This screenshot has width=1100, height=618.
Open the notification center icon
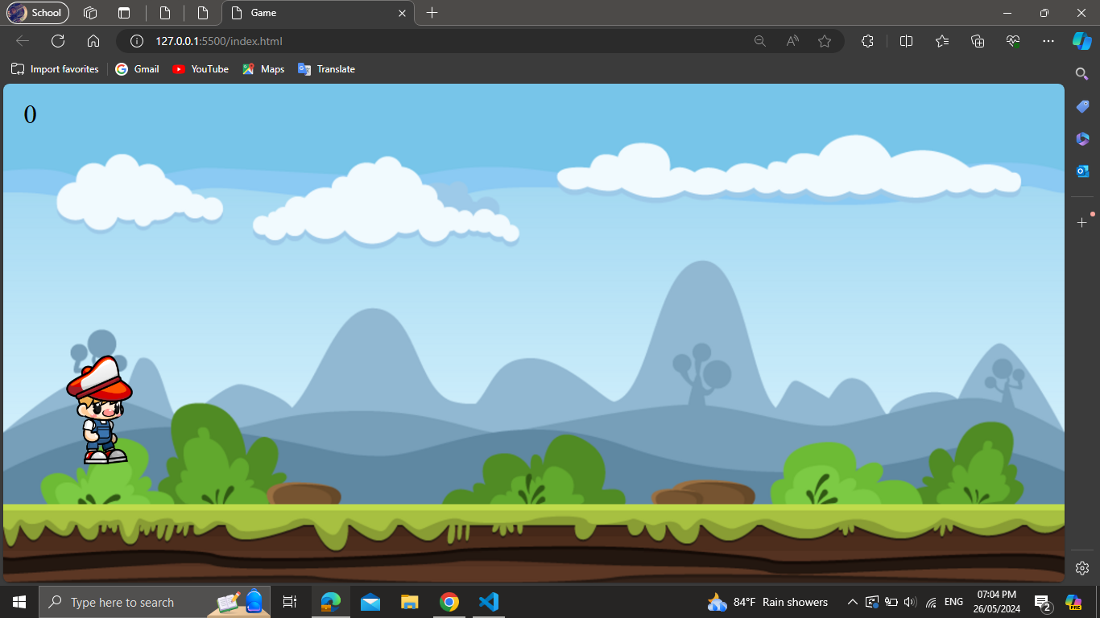point(1043,602)
